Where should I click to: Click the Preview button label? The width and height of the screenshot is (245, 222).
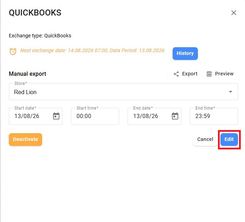click(224, 74)
